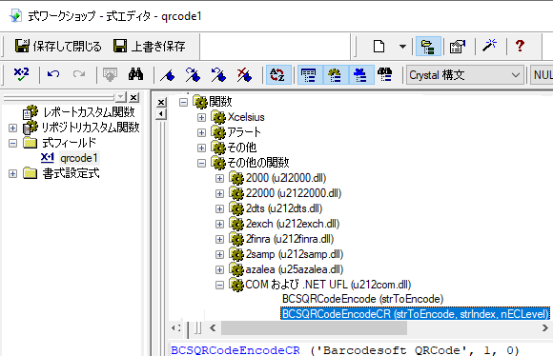Click the Xcelsius folder gear icon
553x356 pixels.
pyautogui.click(x=218, y=116)
